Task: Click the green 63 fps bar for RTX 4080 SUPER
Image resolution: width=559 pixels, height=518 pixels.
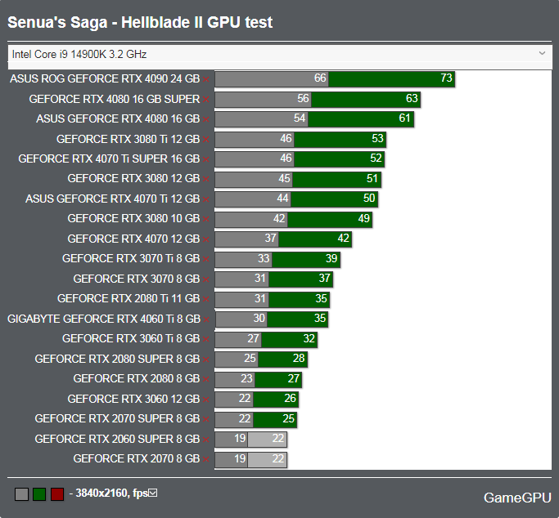Action: click(x=366, y=99)
